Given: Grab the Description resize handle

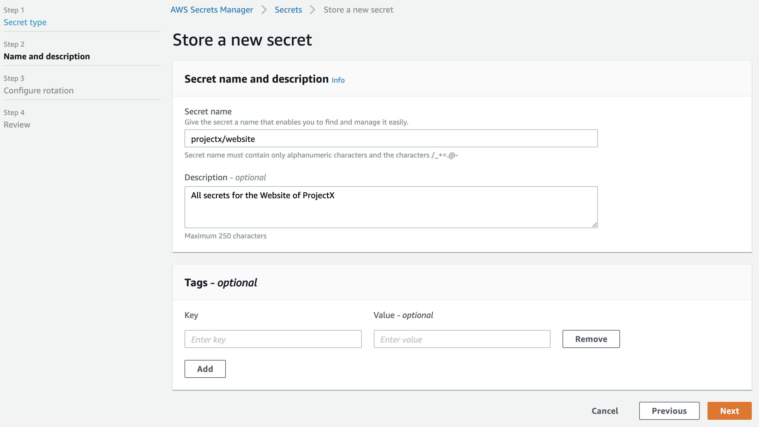Looking at the screenshot, I should tap(595, 225).
